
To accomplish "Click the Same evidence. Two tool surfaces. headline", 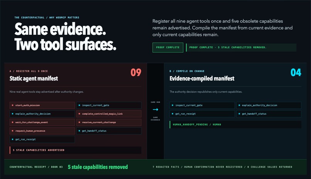I will pos(65,37).
